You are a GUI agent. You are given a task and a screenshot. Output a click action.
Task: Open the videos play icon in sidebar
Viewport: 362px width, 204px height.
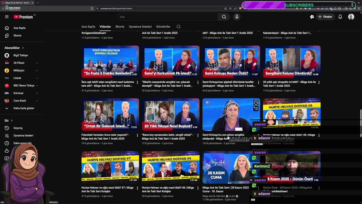7,158
